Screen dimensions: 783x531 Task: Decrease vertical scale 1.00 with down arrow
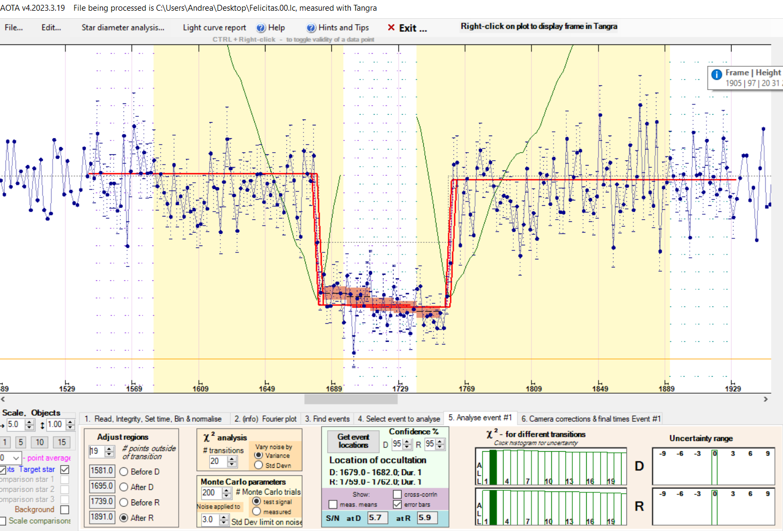click(70, 428)
